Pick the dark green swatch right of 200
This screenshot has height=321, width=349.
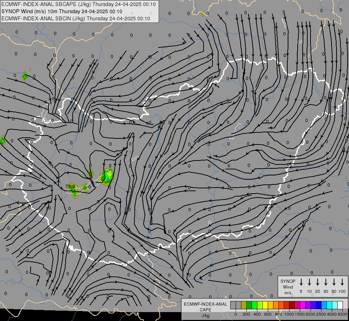click(249, 305)
